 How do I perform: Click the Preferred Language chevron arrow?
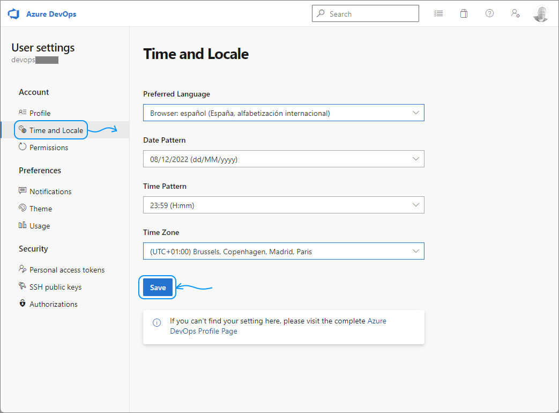click(416, 113)
